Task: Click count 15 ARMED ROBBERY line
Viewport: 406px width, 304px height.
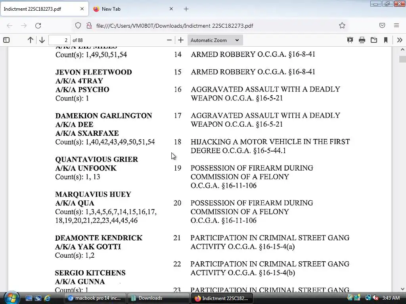Action: 253,72
